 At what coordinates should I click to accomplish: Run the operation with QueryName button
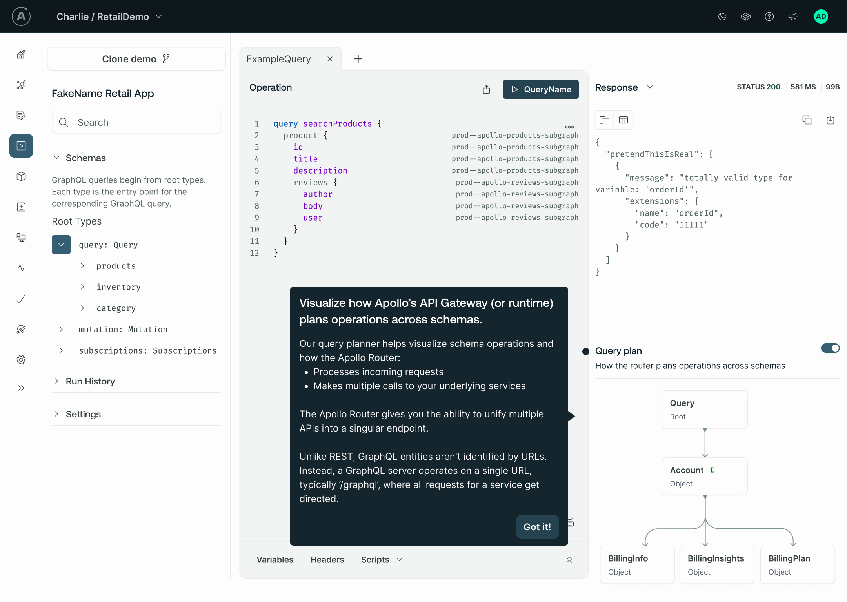(540, 89)
